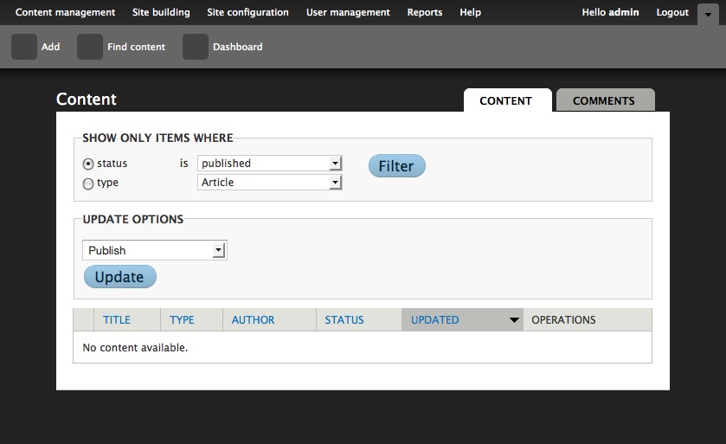726x444 pixels.
Task: Toggle the toolbar drawer arrow beside Logout
Action: (708, 13)
